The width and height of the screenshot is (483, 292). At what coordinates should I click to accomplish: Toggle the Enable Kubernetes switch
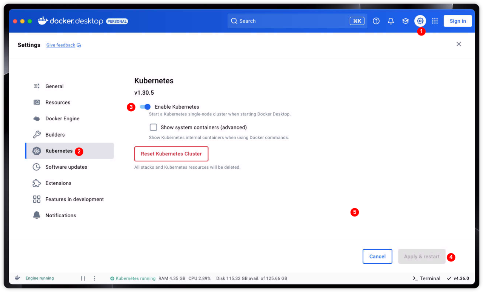[145, 107]
